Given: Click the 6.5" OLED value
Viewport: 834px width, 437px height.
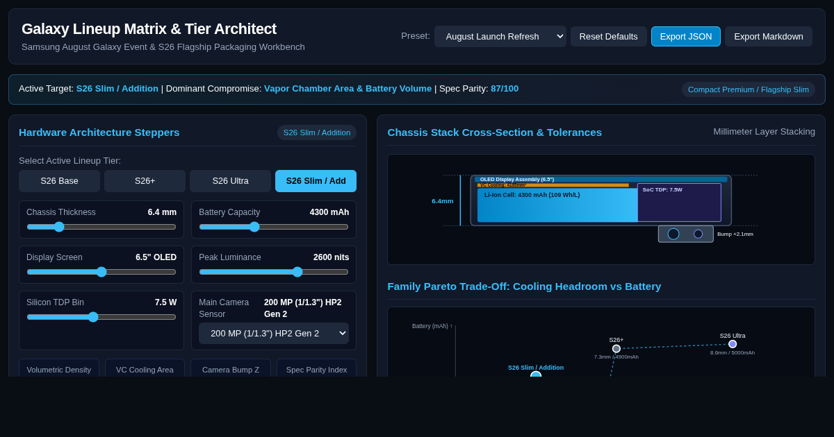Looking at the screenshot, I should [156, 257].
